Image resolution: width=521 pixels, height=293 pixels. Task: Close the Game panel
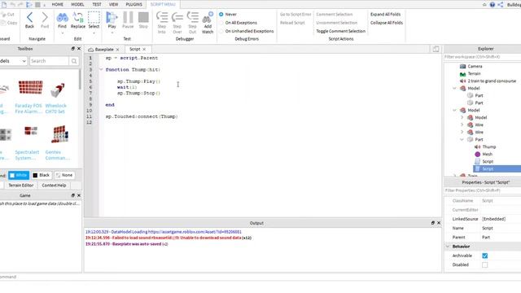[79, 195]
